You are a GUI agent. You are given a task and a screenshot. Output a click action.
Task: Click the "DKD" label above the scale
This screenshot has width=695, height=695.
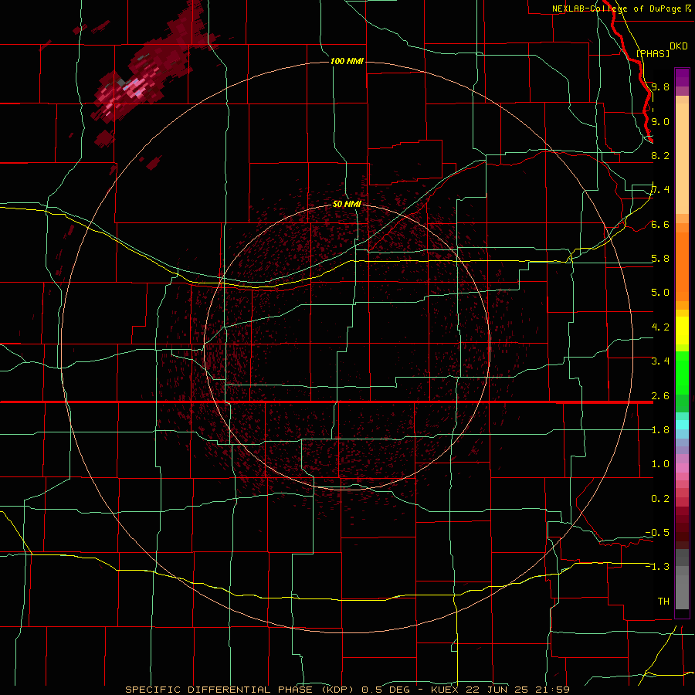click(679, 46)
